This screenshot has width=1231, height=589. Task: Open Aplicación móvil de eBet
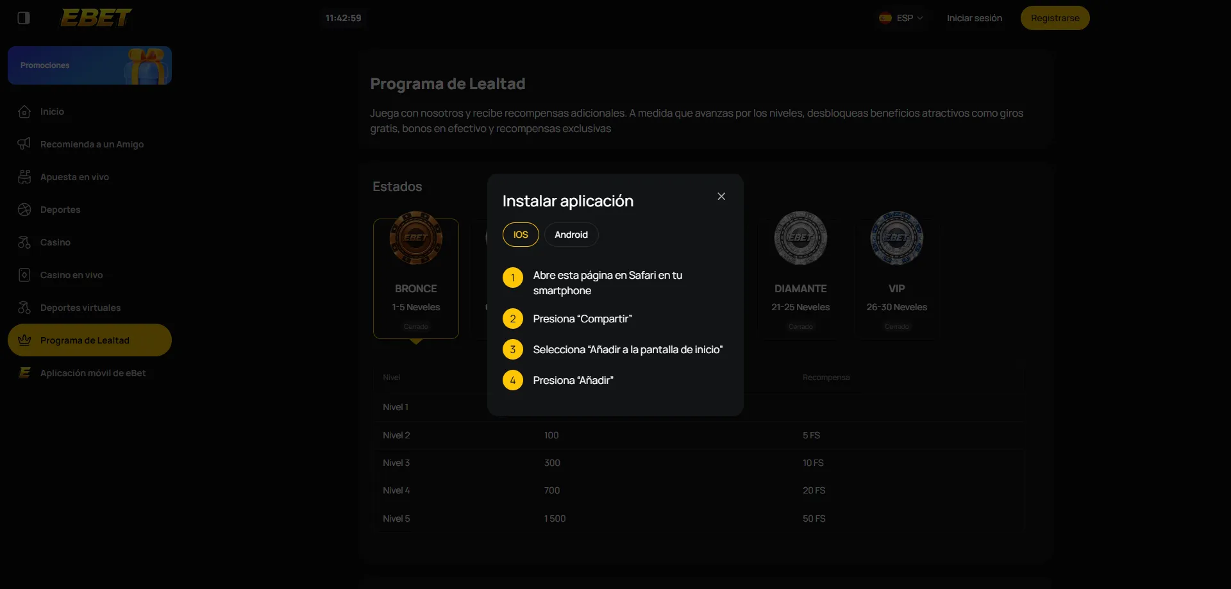(x=90, y=373)
